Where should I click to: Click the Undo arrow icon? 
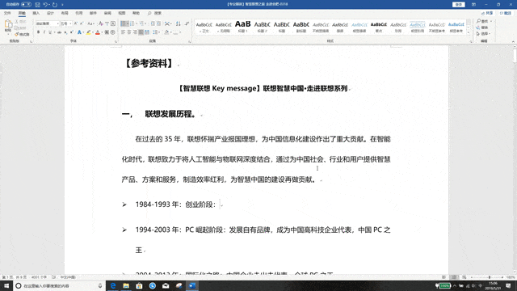45,5
